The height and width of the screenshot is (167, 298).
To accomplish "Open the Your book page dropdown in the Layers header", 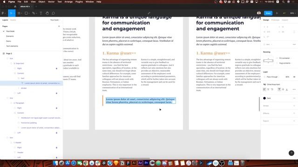I will 55,20.
